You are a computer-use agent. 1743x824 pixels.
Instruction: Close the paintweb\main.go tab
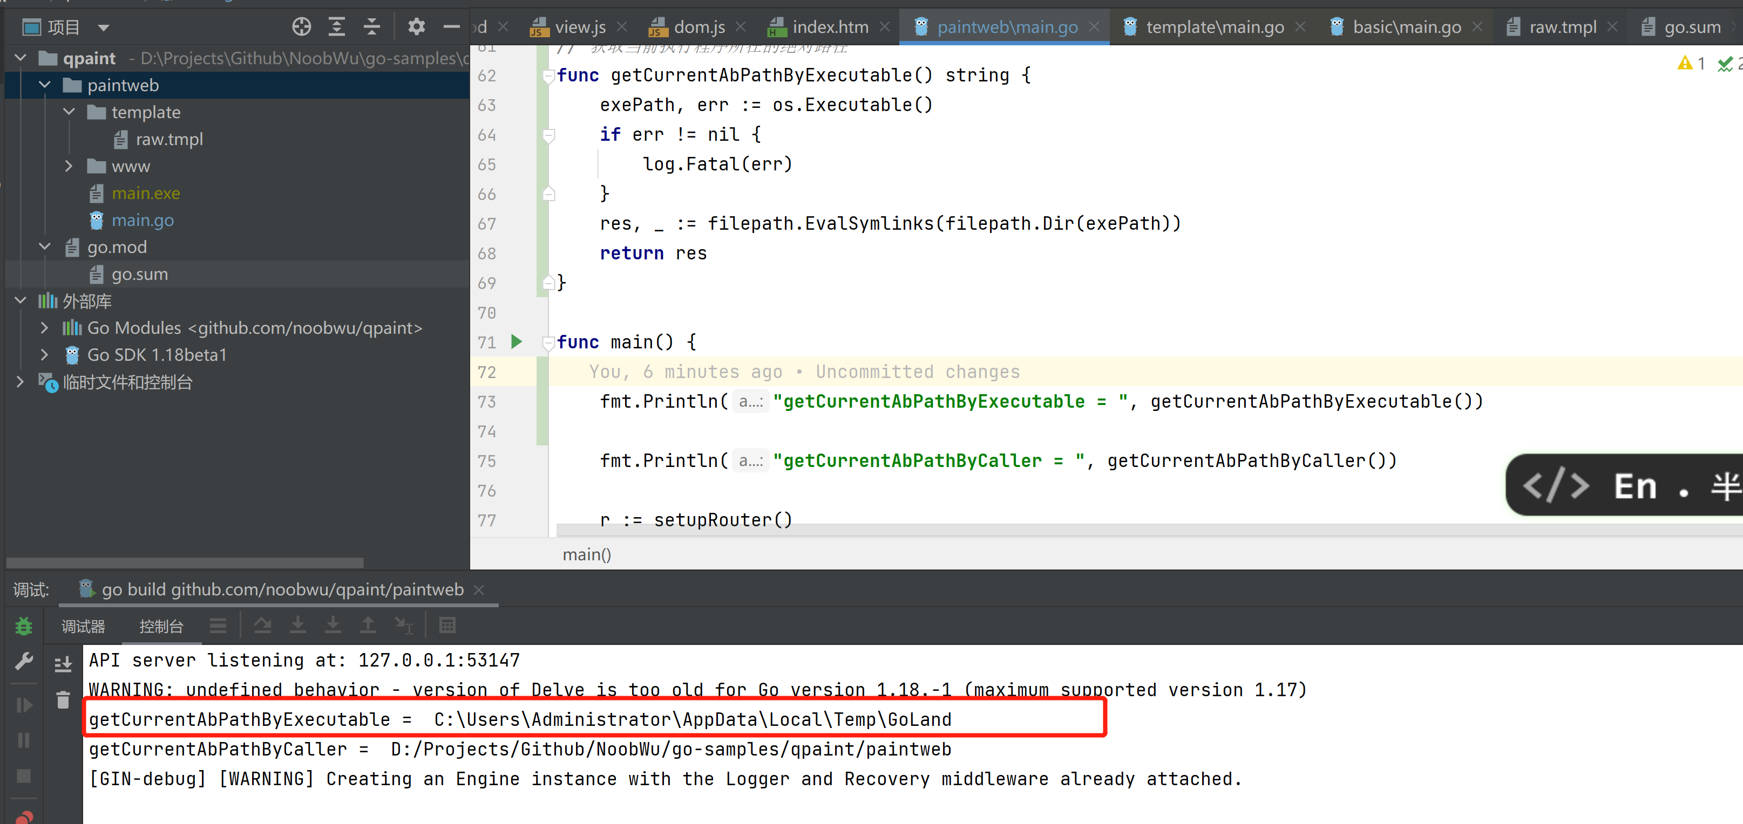pos(1094,27)
